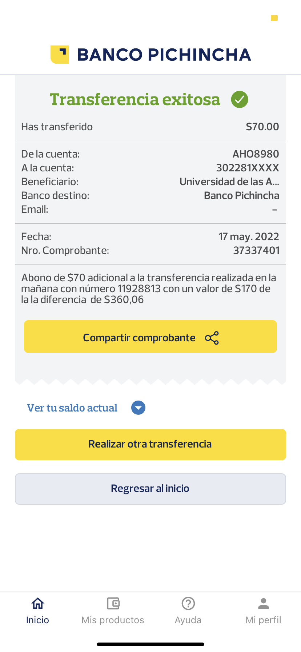The height and width of the screenshot is (652, 301).
Task: Tap the share icon on Compartir comprobante
Action: [212, 338]
